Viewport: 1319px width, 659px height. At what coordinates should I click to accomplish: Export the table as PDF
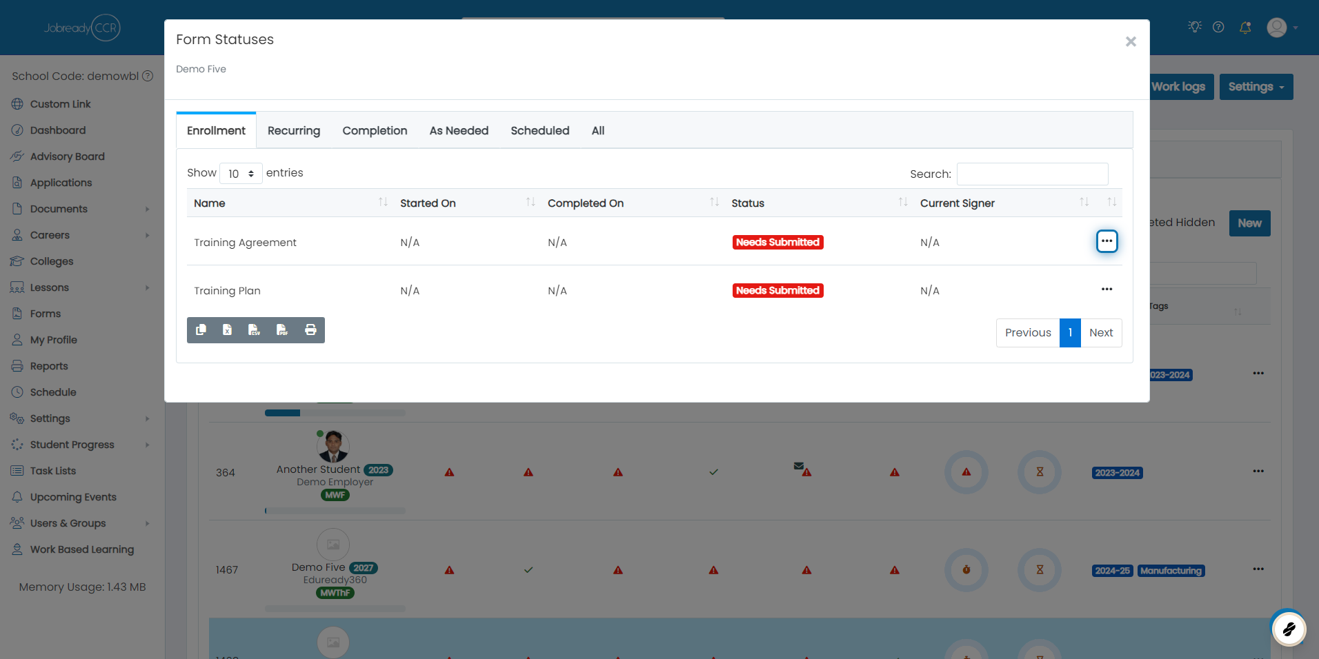282,330
